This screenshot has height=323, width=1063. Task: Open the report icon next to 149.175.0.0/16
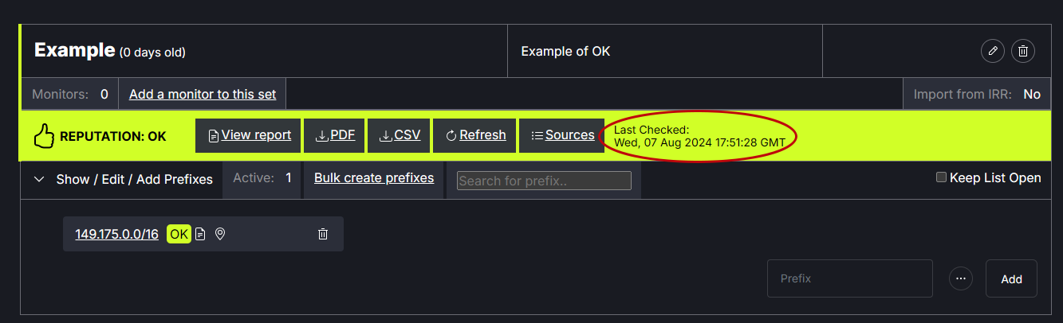[200, 234]
